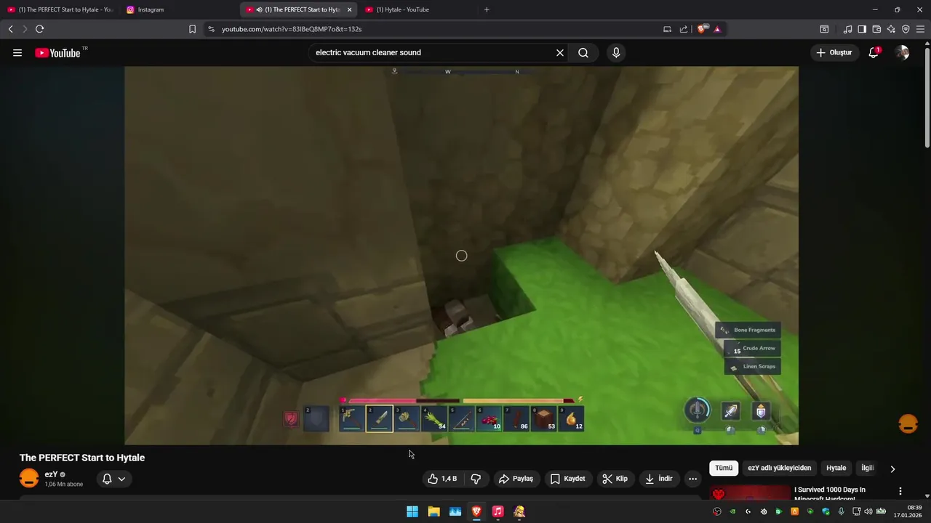Screen dimensions: 931x523
Task: Open the Brave playlist music icon
Action: (847, 29)
